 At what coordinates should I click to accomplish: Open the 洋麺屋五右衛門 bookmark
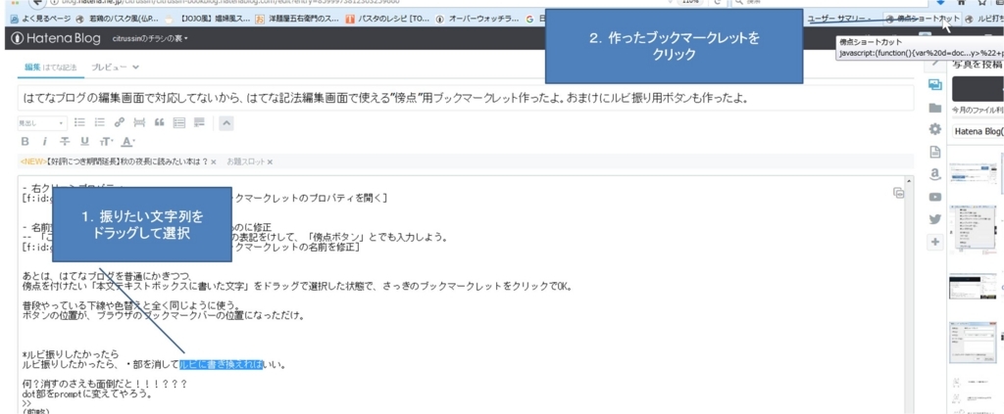(297, 20)
